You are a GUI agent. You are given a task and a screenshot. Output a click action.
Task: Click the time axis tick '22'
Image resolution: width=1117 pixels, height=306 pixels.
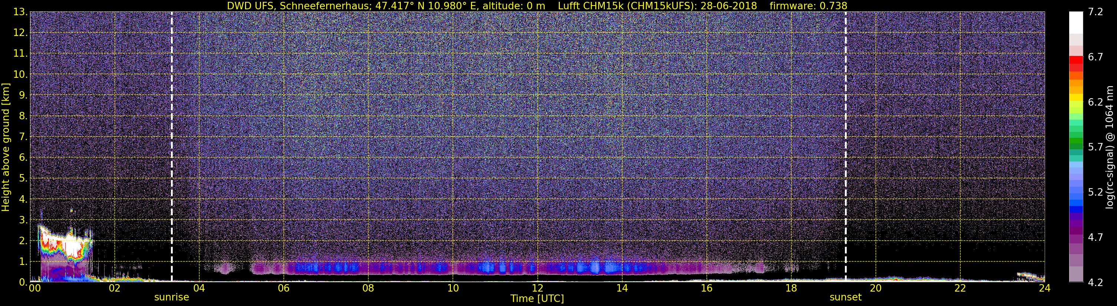click(x=960, y=288)
